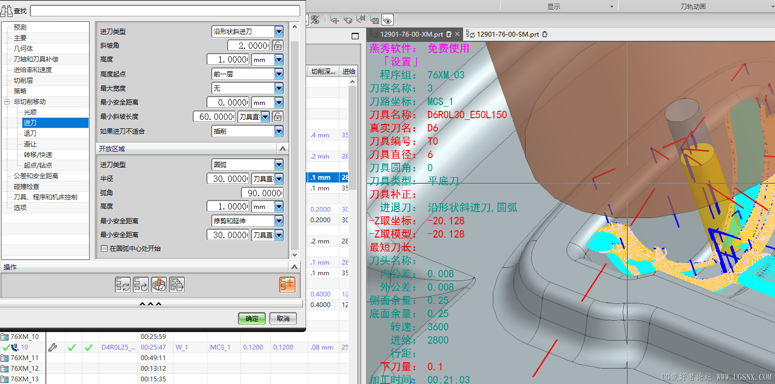Click the 76XM_10 folder icon
Viewport: 775px width, 384px height.
5,337
